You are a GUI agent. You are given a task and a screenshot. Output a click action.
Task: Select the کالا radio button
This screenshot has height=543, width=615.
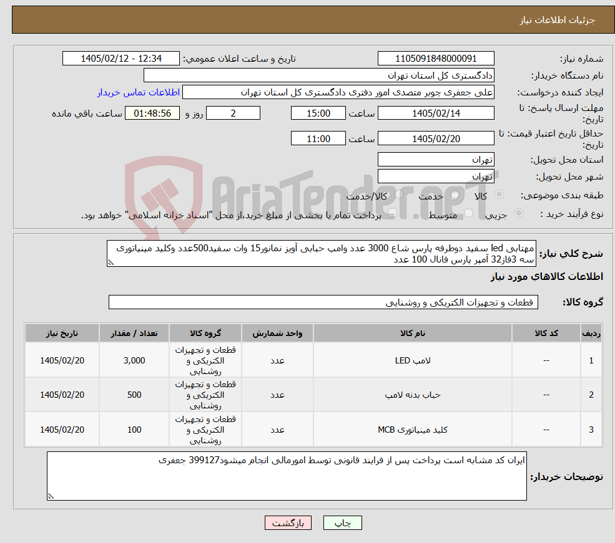click(499, 194)
